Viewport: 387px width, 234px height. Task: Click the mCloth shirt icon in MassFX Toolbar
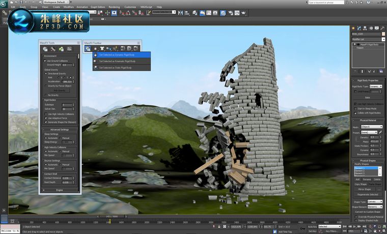coord(102,48)
